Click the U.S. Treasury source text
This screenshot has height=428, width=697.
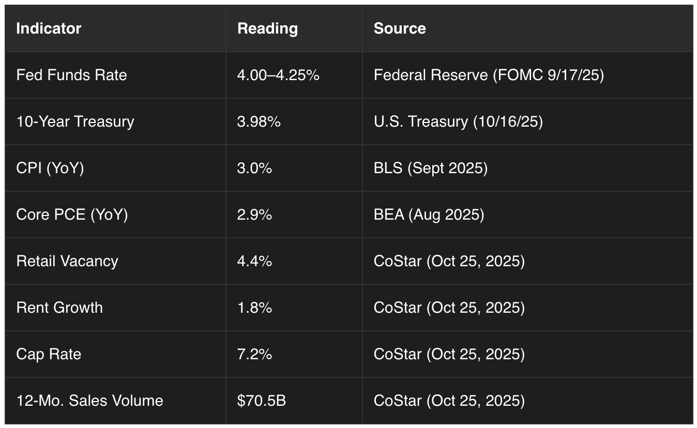[x=458, y=121]
